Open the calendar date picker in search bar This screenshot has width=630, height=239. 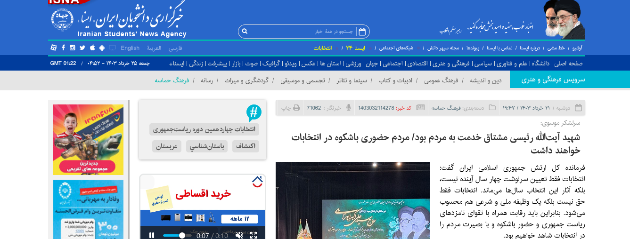click(x=362, y=32)
